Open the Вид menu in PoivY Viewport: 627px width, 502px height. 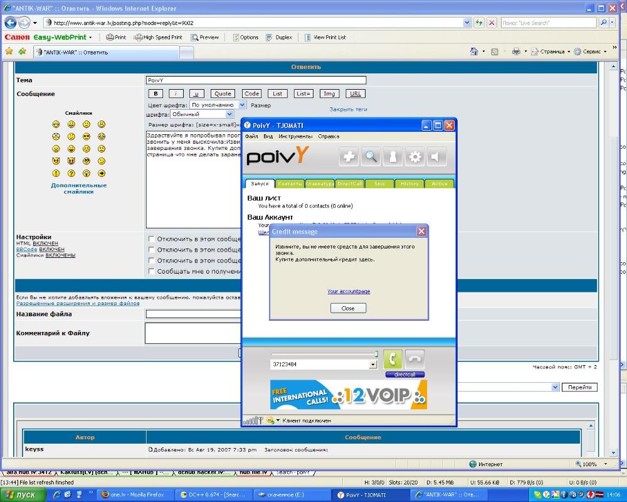click(x=268, y=137)
